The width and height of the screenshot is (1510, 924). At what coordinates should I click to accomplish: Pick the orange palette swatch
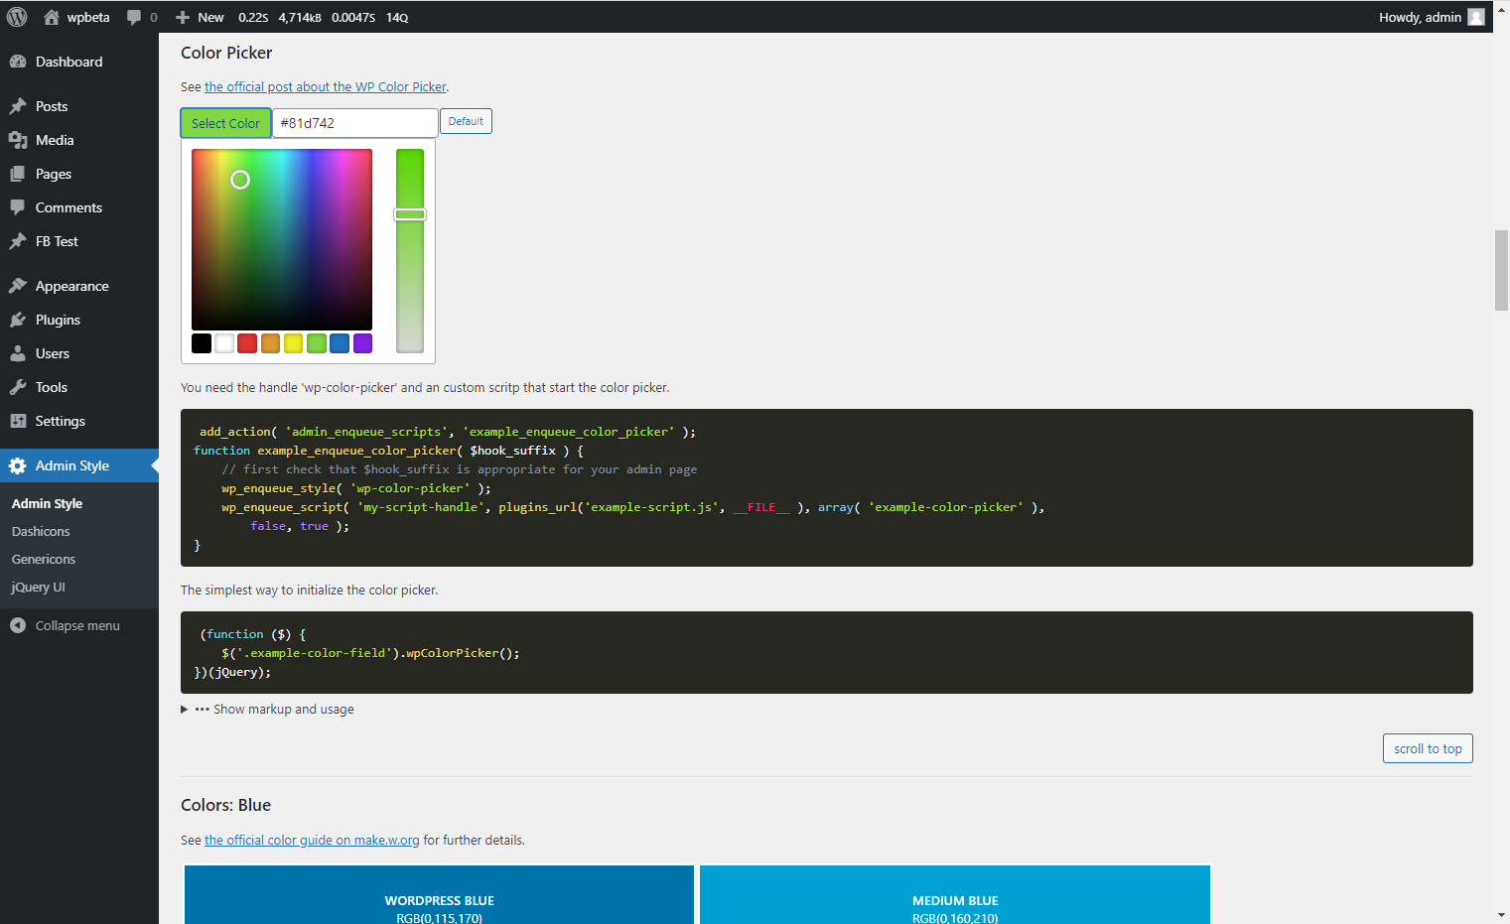270,343
